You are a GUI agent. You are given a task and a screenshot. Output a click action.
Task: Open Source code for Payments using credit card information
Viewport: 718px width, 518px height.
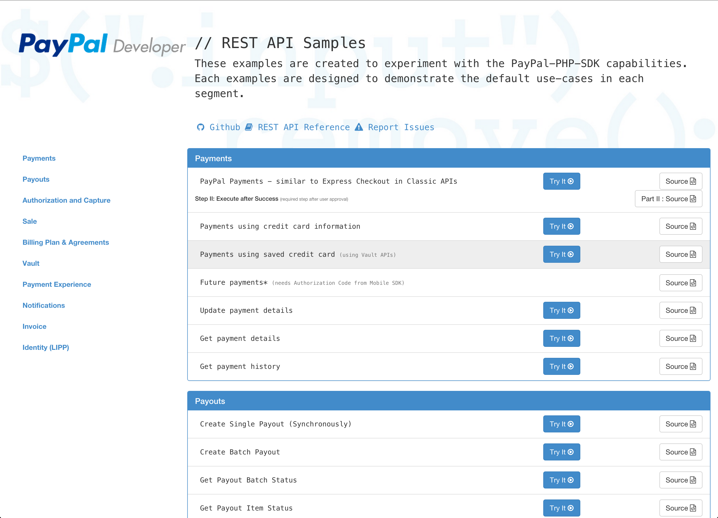681,226
